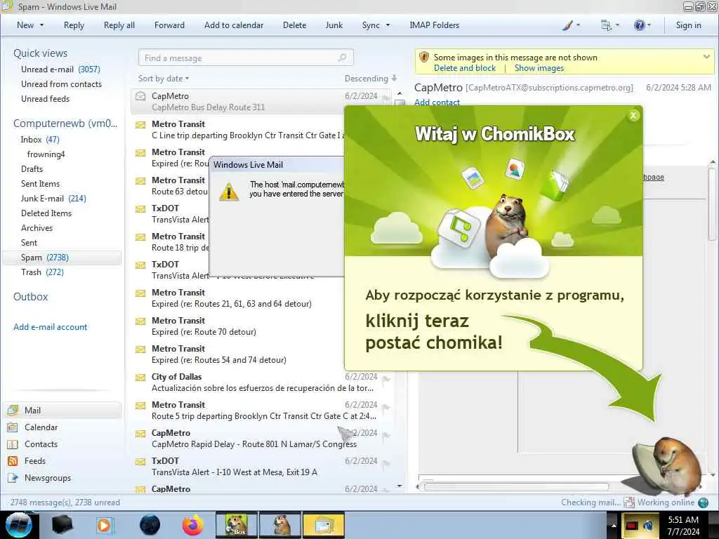719x539 pixels.
Task: Click envelope icon of Metro Transit Routes 54 and 74
Action: click(140, 350)
